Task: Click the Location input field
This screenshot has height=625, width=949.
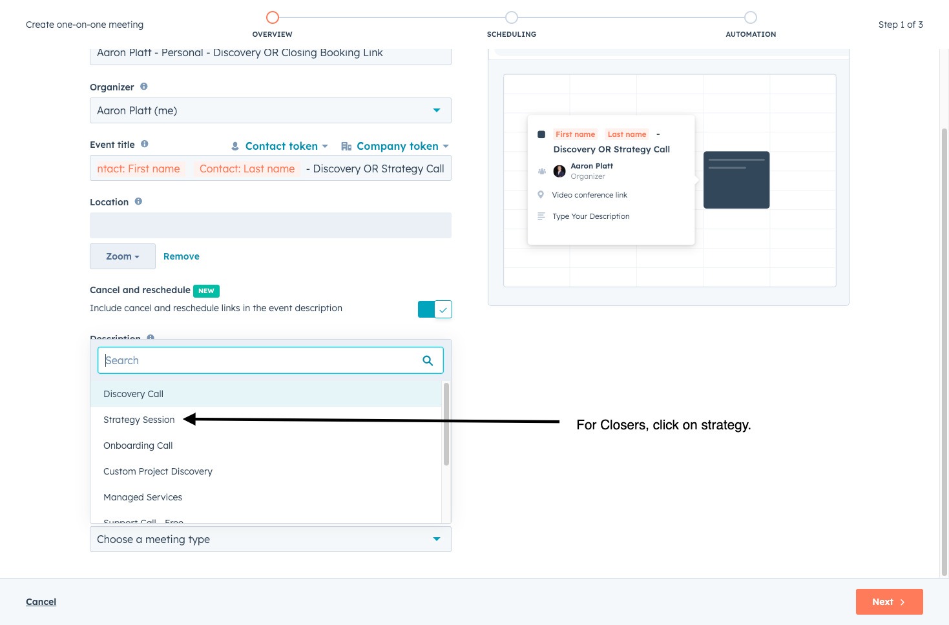Action: 271,225
